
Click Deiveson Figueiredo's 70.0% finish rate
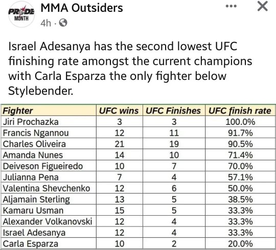[240, 166]
